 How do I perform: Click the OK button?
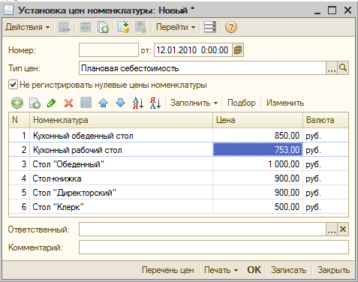click(254, 270)
